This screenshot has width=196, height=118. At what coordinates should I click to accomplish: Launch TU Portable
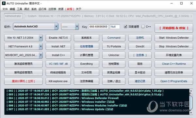tap(114, 46)
